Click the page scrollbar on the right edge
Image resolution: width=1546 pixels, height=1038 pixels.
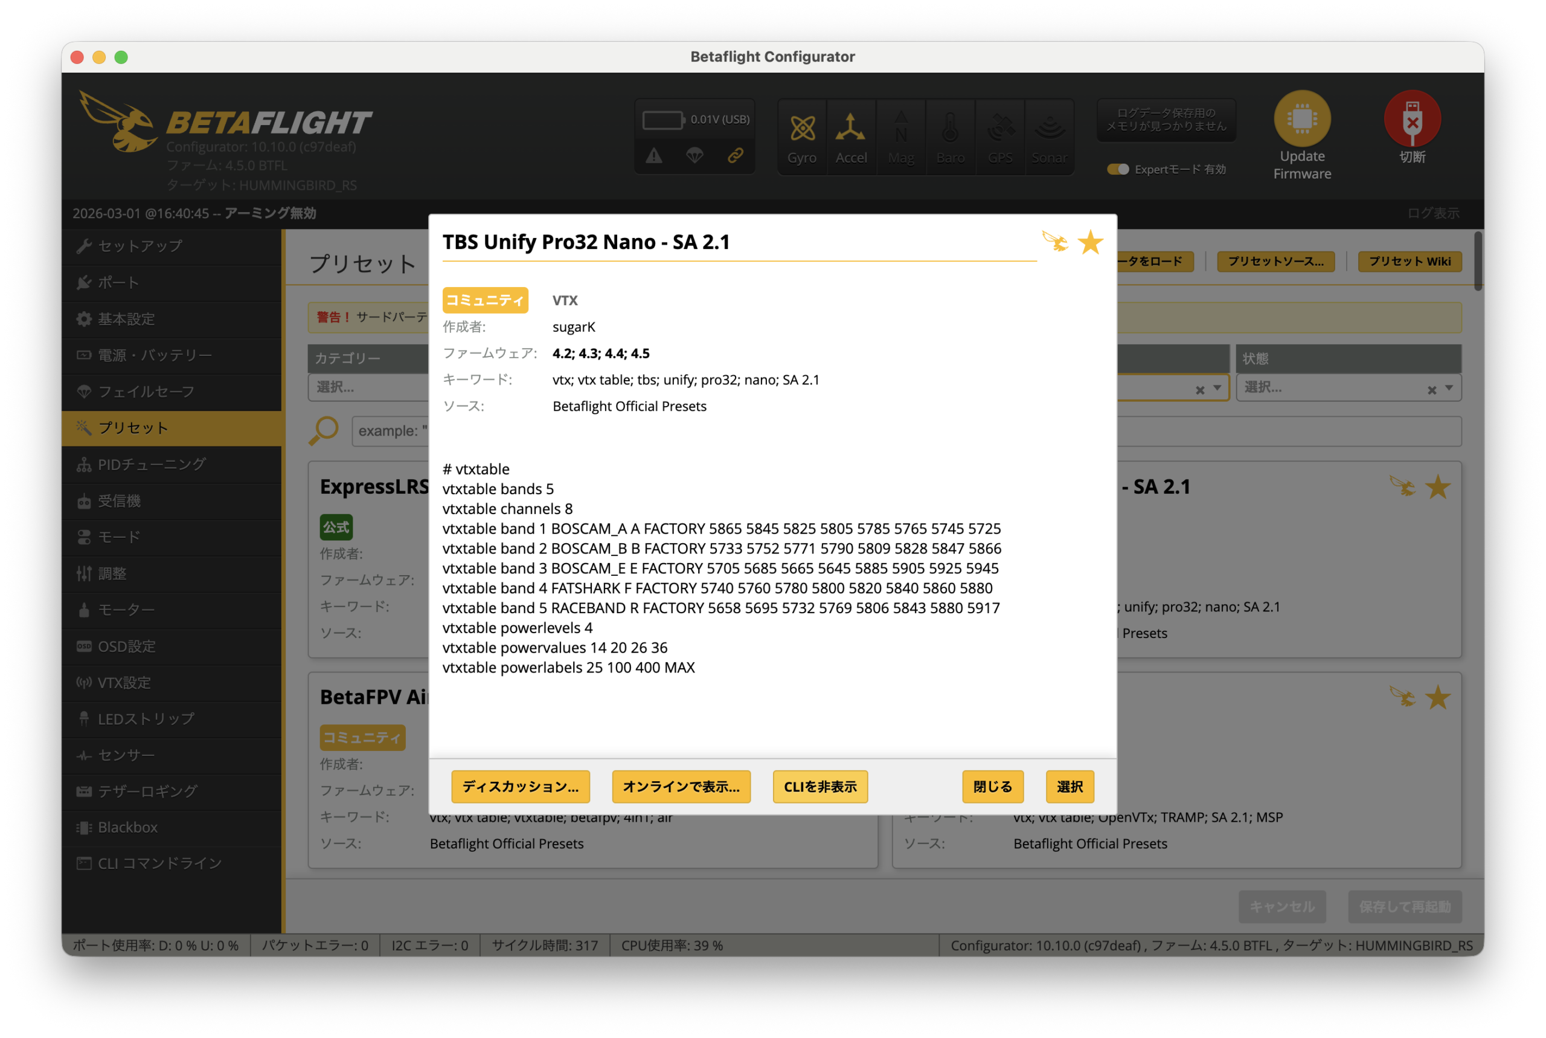click(1478, 261)
